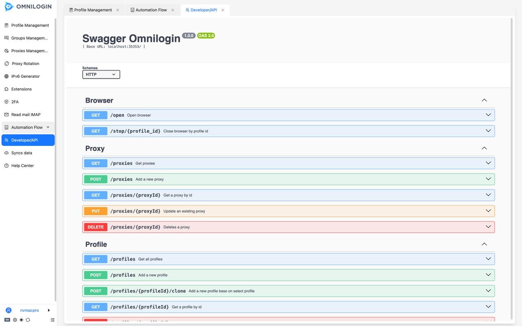Close the Profile Management tab
The height and width of the screenshot is (326, 522).
117,10
